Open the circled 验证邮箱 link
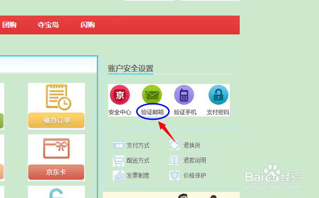 (x=152, y=112)
